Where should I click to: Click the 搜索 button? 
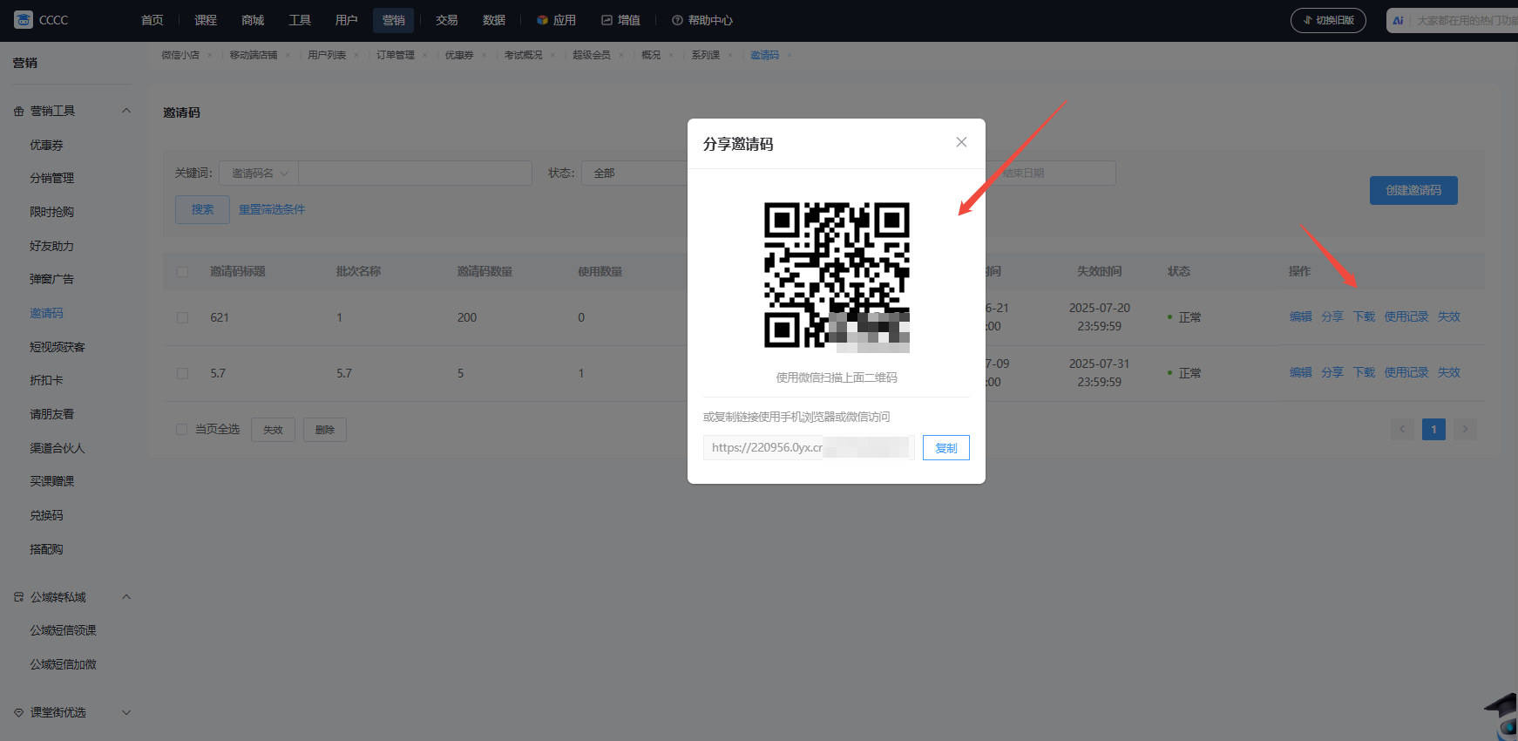(x=202, y=209)
